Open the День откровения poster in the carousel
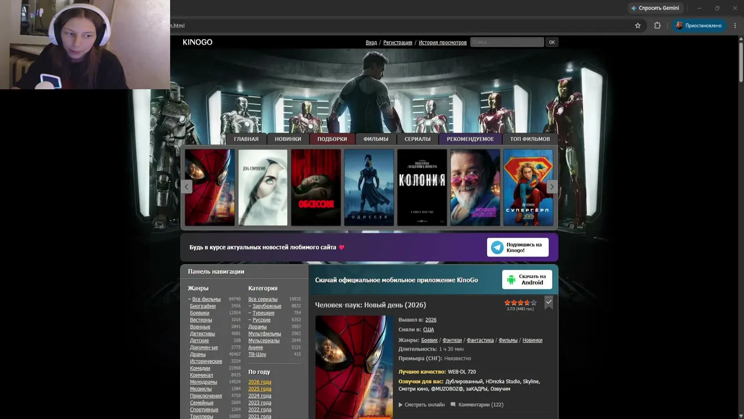 pyautogui.click(x=263, y=187)
